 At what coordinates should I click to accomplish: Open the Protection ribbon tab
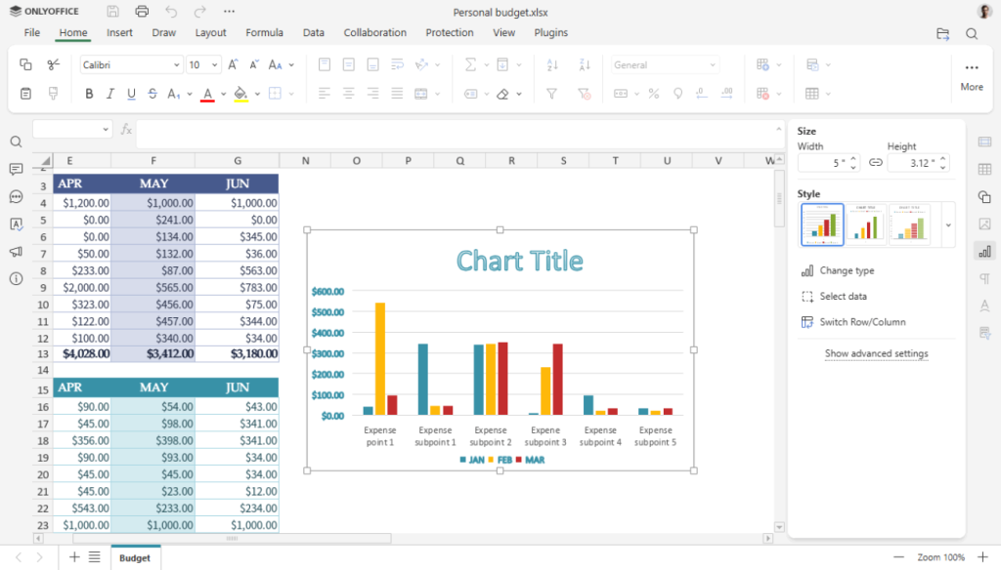tap(449, 32)
